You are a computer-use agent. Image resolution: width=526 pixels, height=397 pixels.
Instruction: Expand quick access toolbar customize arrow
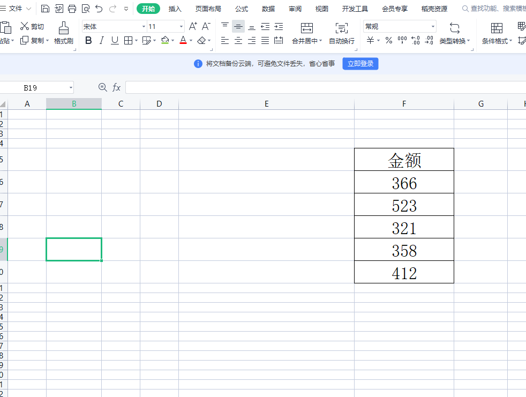[126, 9]
